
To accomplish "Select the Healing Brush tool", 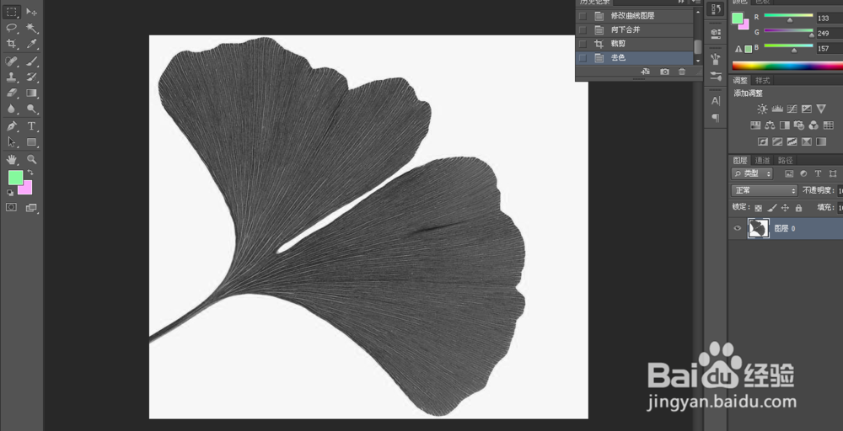I will (12, 61).
